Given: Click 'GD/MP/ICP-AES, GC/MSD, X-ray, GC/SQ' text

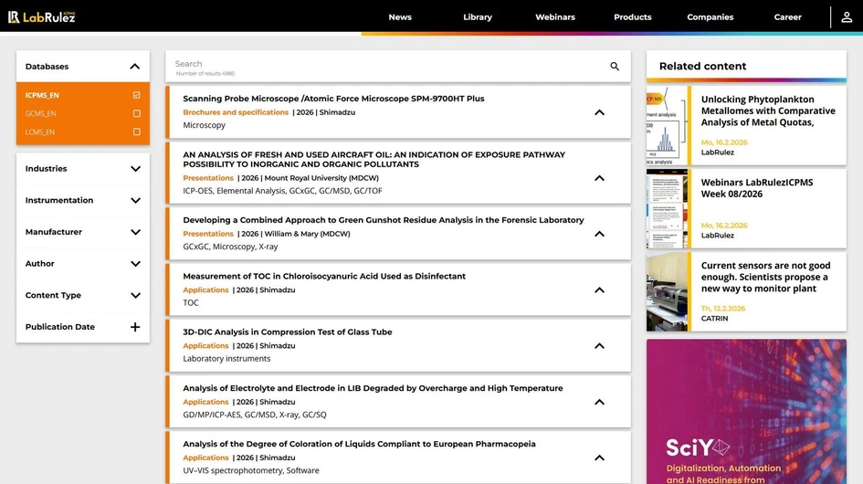Looking at the screenshot, I should (255, 415).
